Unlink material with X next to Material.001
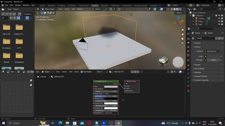Screen dimensions: 225x126 tap(138, 72)
